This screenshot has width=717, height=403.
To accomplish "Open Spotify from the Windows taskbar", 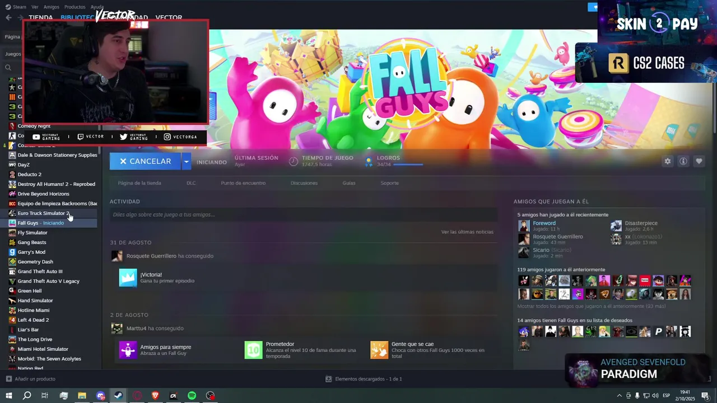I will [192, 396].
